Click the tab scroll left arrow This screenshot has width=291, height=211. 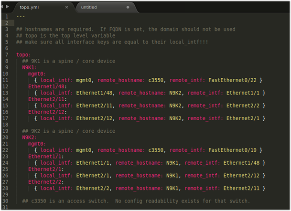4,8
